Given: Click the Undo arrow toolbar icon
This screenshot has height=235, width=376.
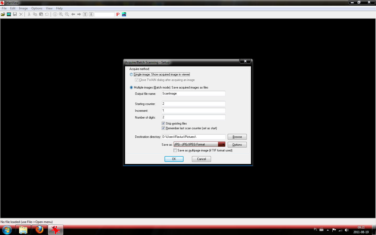Looking at the screenshot, I should [47, 14].
